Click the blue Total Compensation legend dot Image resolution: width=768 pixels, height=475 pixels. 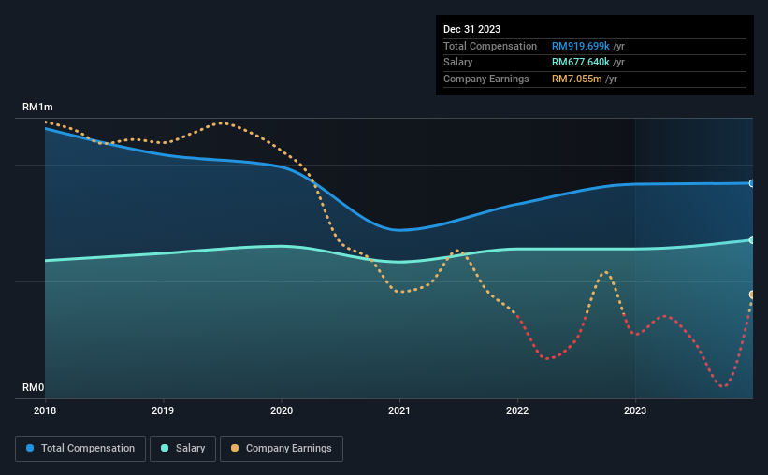(x=30, y=448)
